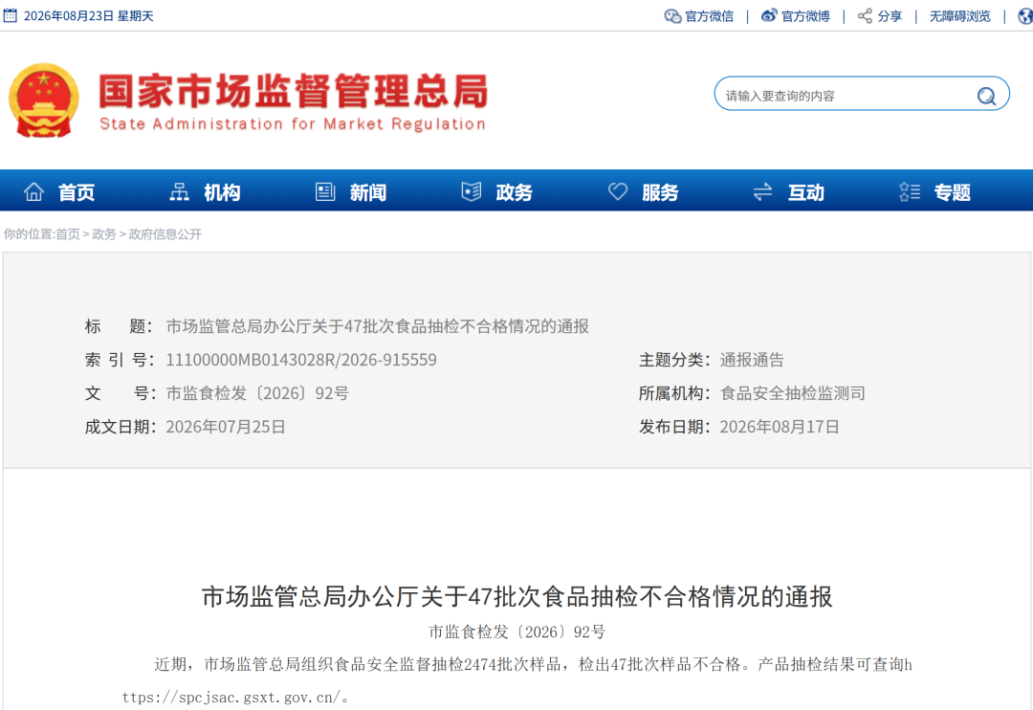Open 官方微博 link
Screen dimensions: 1033x710
805,16
